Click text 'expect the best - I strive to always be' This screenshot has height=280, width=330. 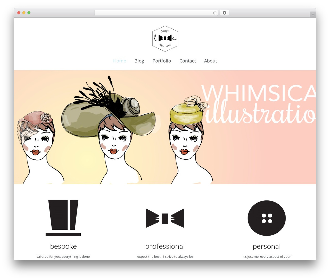[x=165, y=256]
